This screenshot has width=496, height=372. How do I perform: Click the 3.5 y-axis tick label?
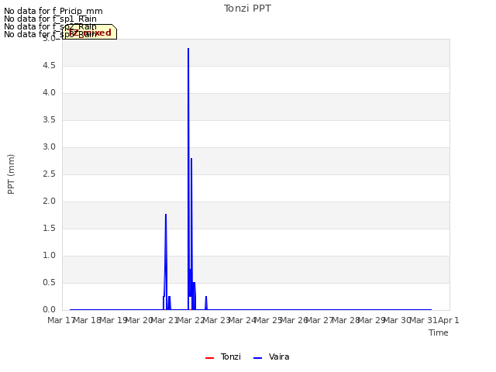tap(49, 120)
